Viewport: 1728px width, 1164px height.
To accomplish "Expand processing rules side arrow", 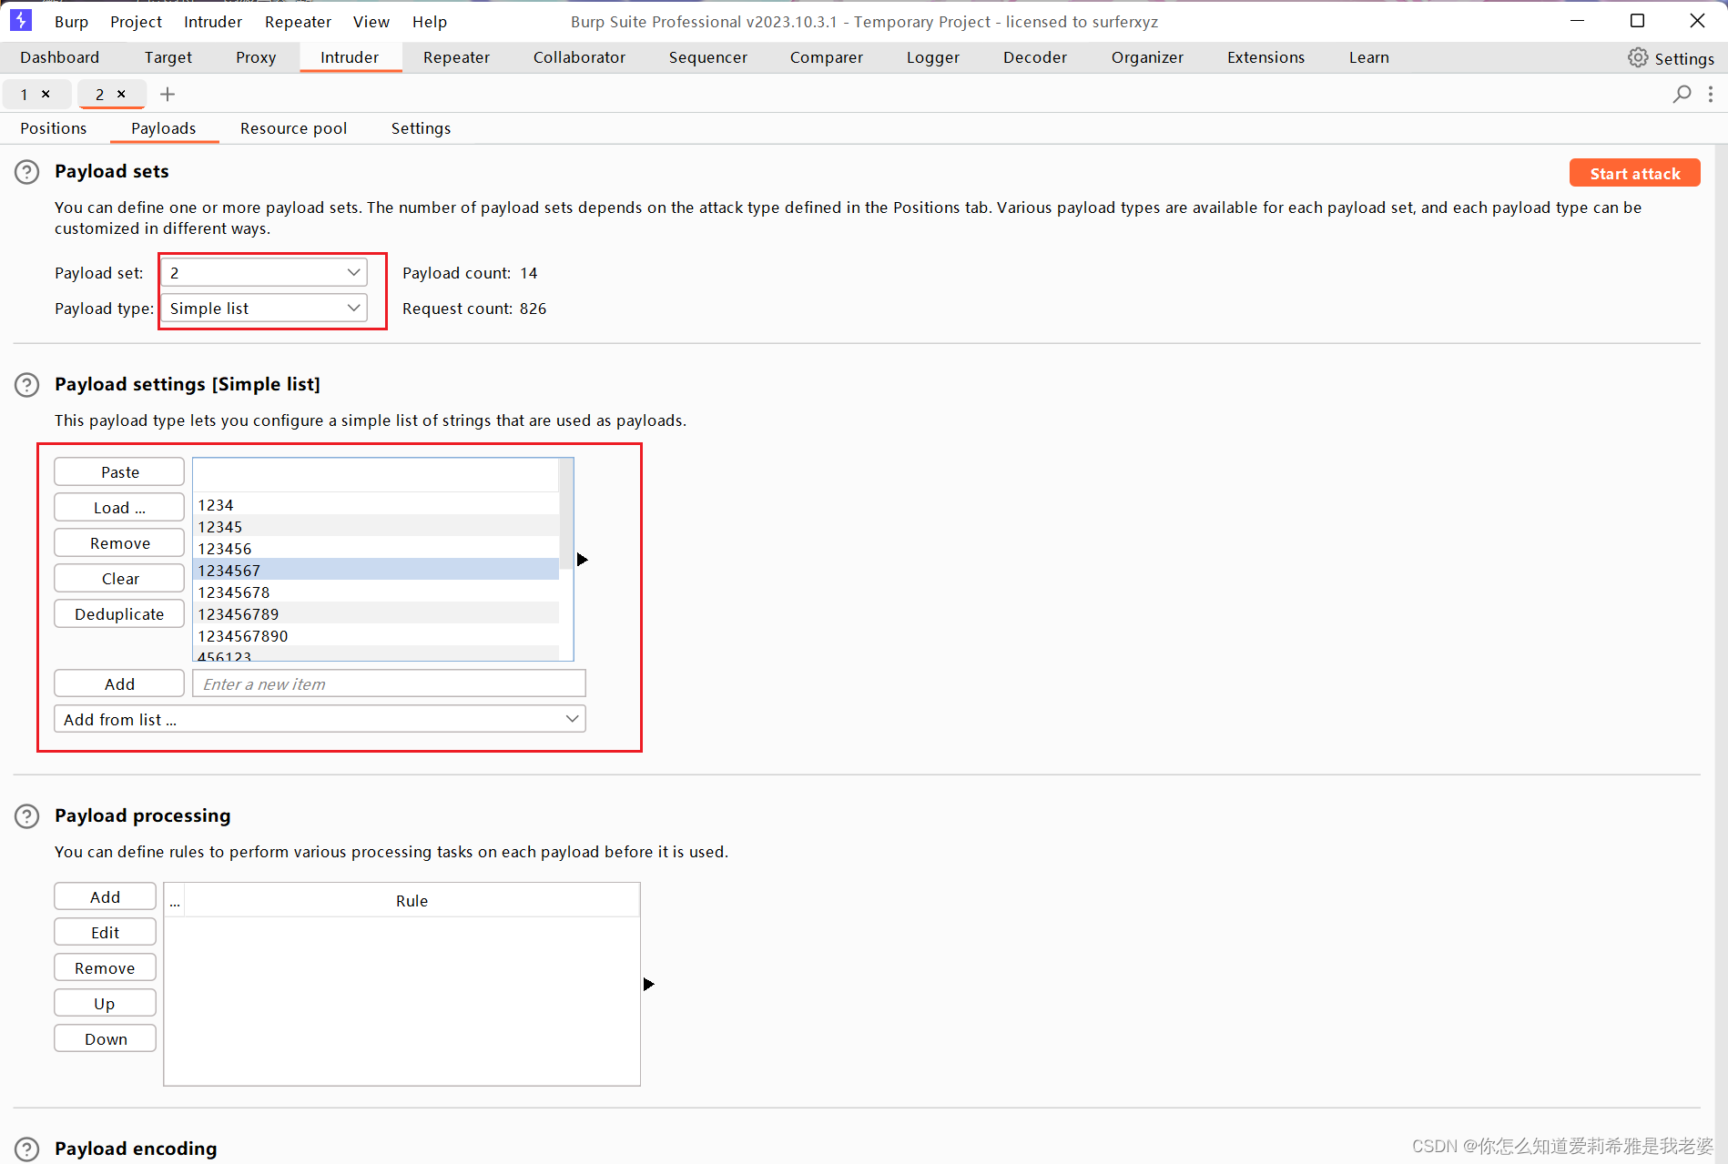I will point(649,984).
